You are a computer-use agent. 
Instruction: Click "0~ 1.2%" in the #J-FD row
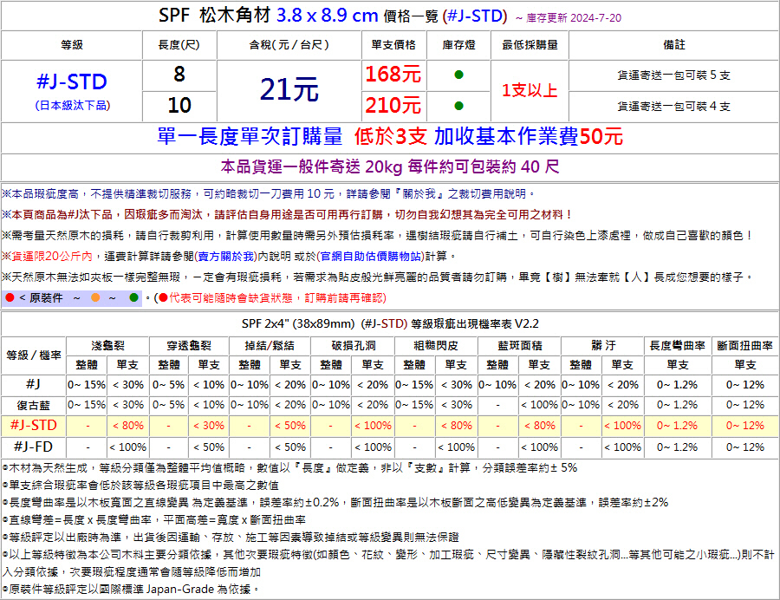[x=678, y=447]
